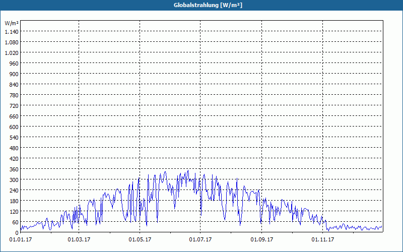Click the 360 y-axis value label

14,169
